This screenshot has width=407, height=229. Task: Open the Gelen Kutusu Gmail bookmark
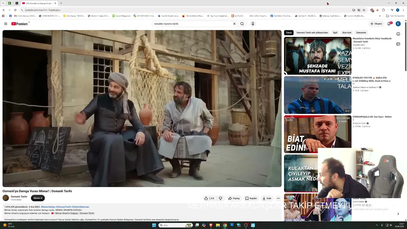click(25, 16)
